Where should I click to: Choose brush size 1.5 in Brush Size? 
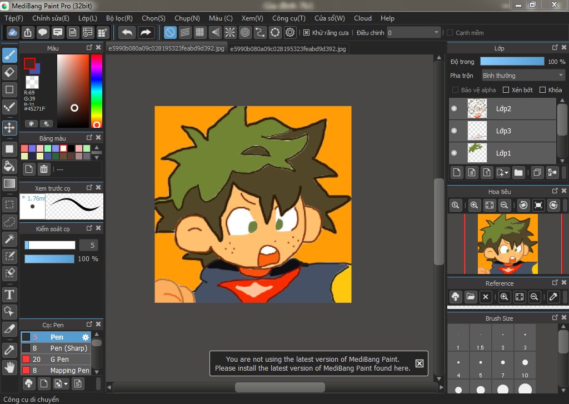[481, 338]
